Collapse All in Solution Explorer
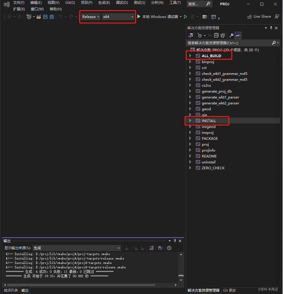283x294 pixels. [x=216, y=35]
